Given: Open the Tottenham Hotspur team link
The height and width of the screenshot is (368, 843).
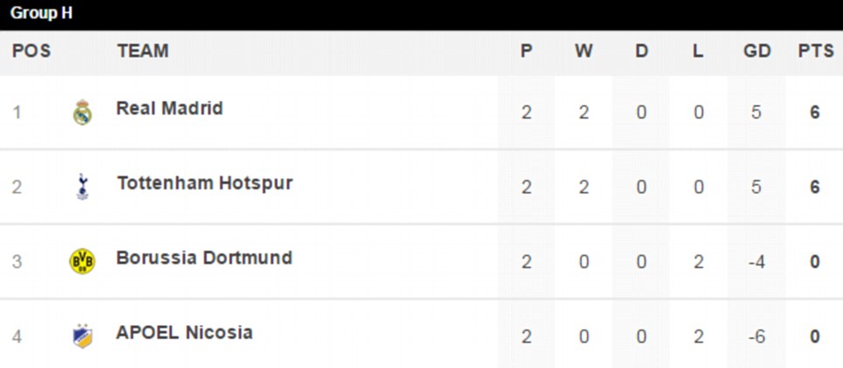Looking at the screenshot, I should (204, 183).
